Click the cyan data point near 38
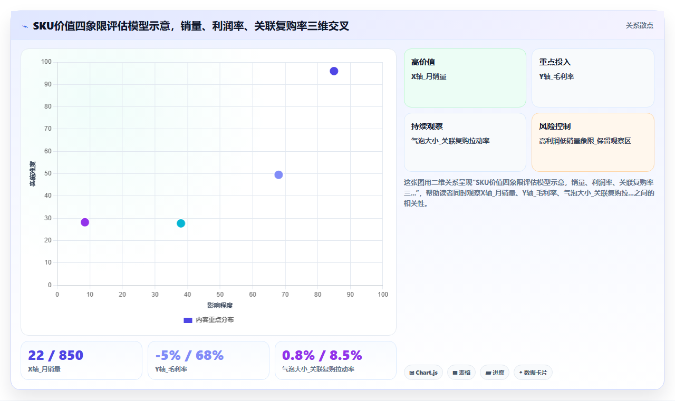 [x=181, y=223]
